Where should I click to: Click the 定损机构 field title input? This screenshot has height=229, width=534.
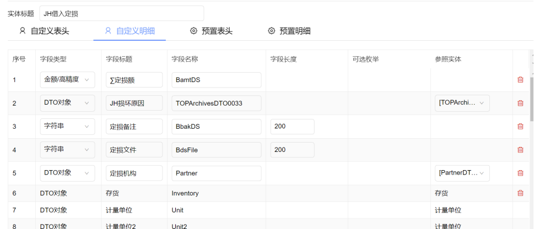point(134,173)
